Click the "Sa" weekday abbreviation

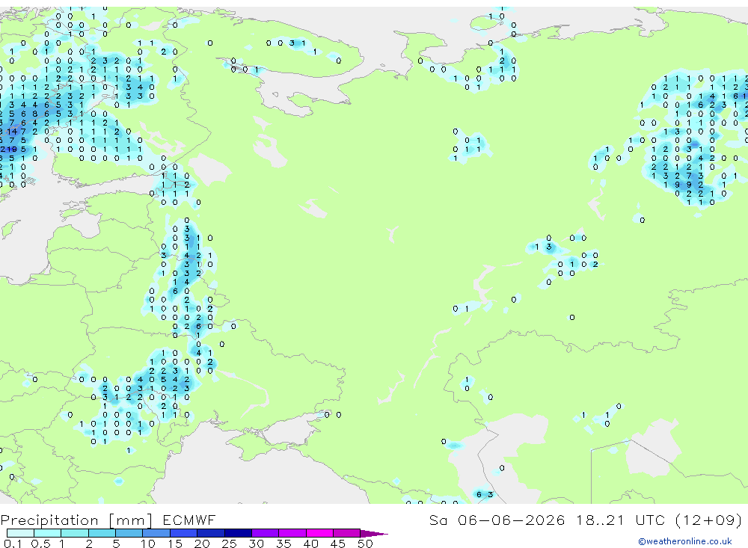pyautogui.click(x=438, y=520)
